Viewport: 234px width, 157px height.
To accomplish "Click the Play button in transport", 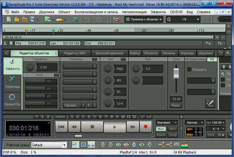I will click(114, 127).
